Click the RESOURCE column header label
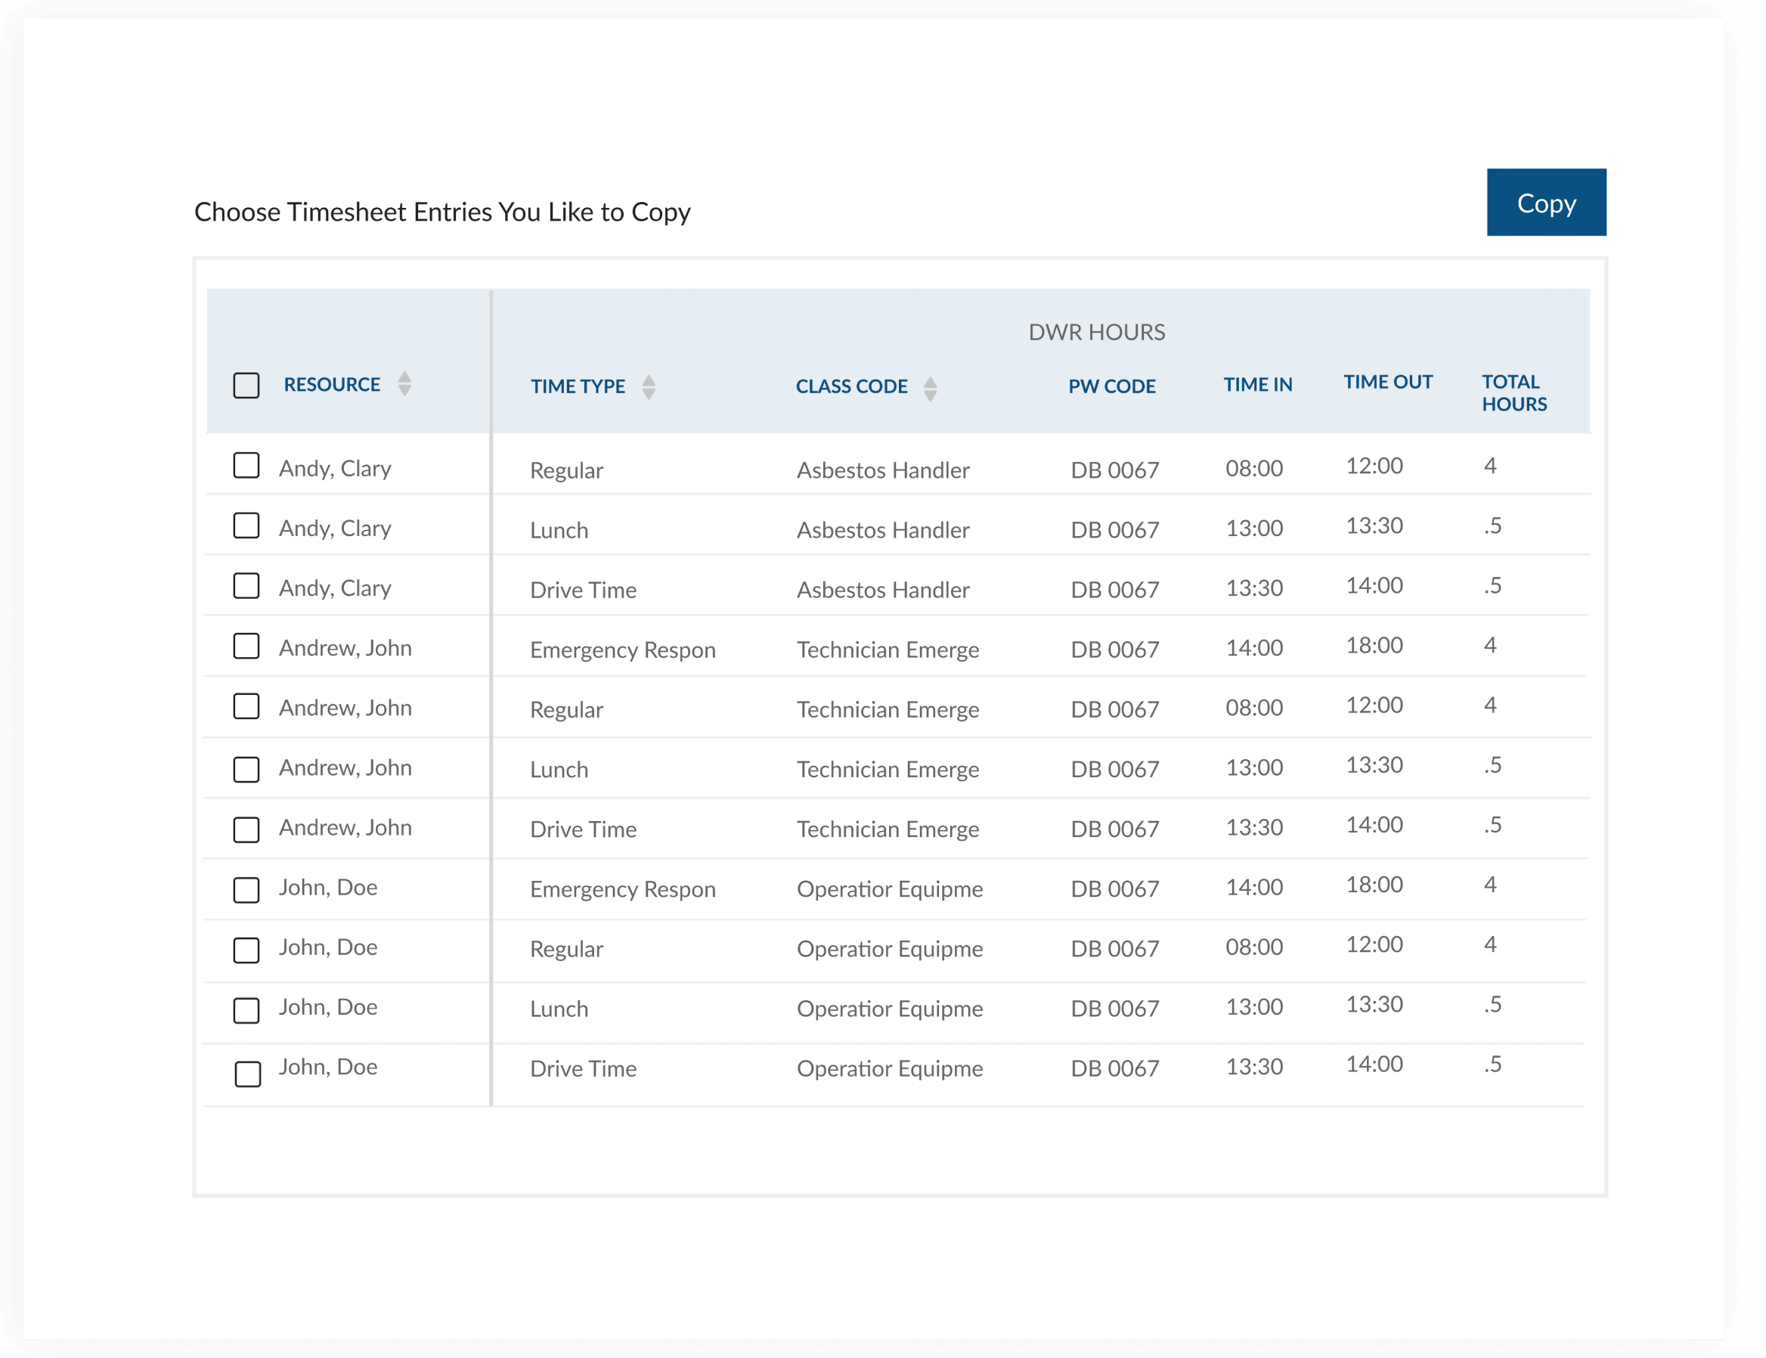 [331, 385]
